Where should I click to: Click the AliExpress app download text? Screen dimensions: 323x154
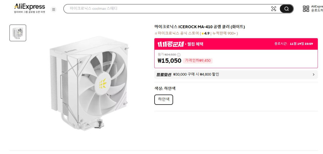click(x=317, y=8)
